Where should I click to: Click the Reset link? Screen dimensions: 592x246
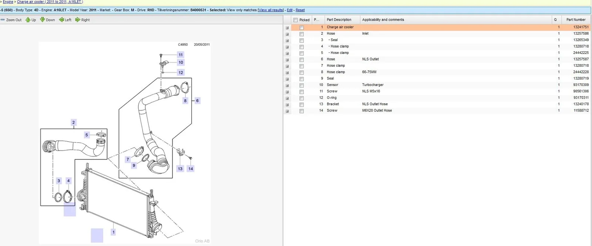(x=300, y=10)
